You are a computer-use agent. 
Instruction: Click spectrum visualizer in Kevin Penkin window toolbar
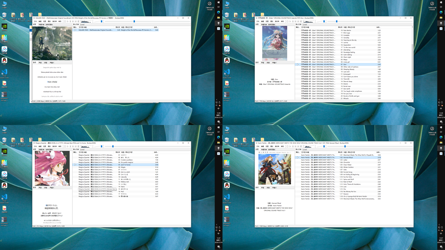click(x=309, y=146)
